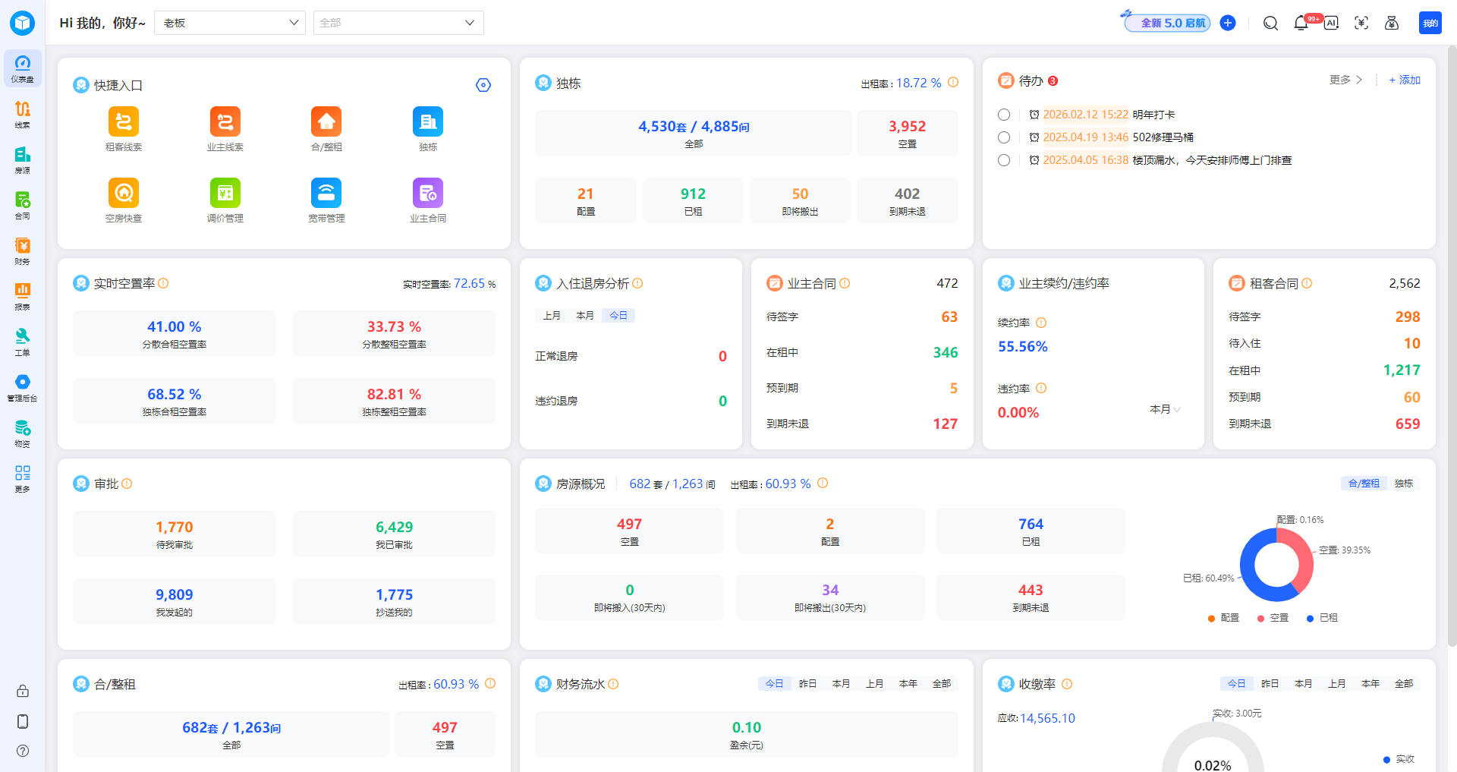The image size is (1457, 772).
Task: Tick the 楼顶漏水 todo radio circle
Action: point(1004,160)
